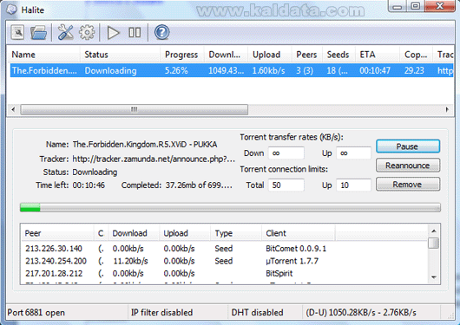Viewport: 460px width, 325px height.
Task: Click the 00:10:47 ETA cell
Action: click(x=375, y=70)
